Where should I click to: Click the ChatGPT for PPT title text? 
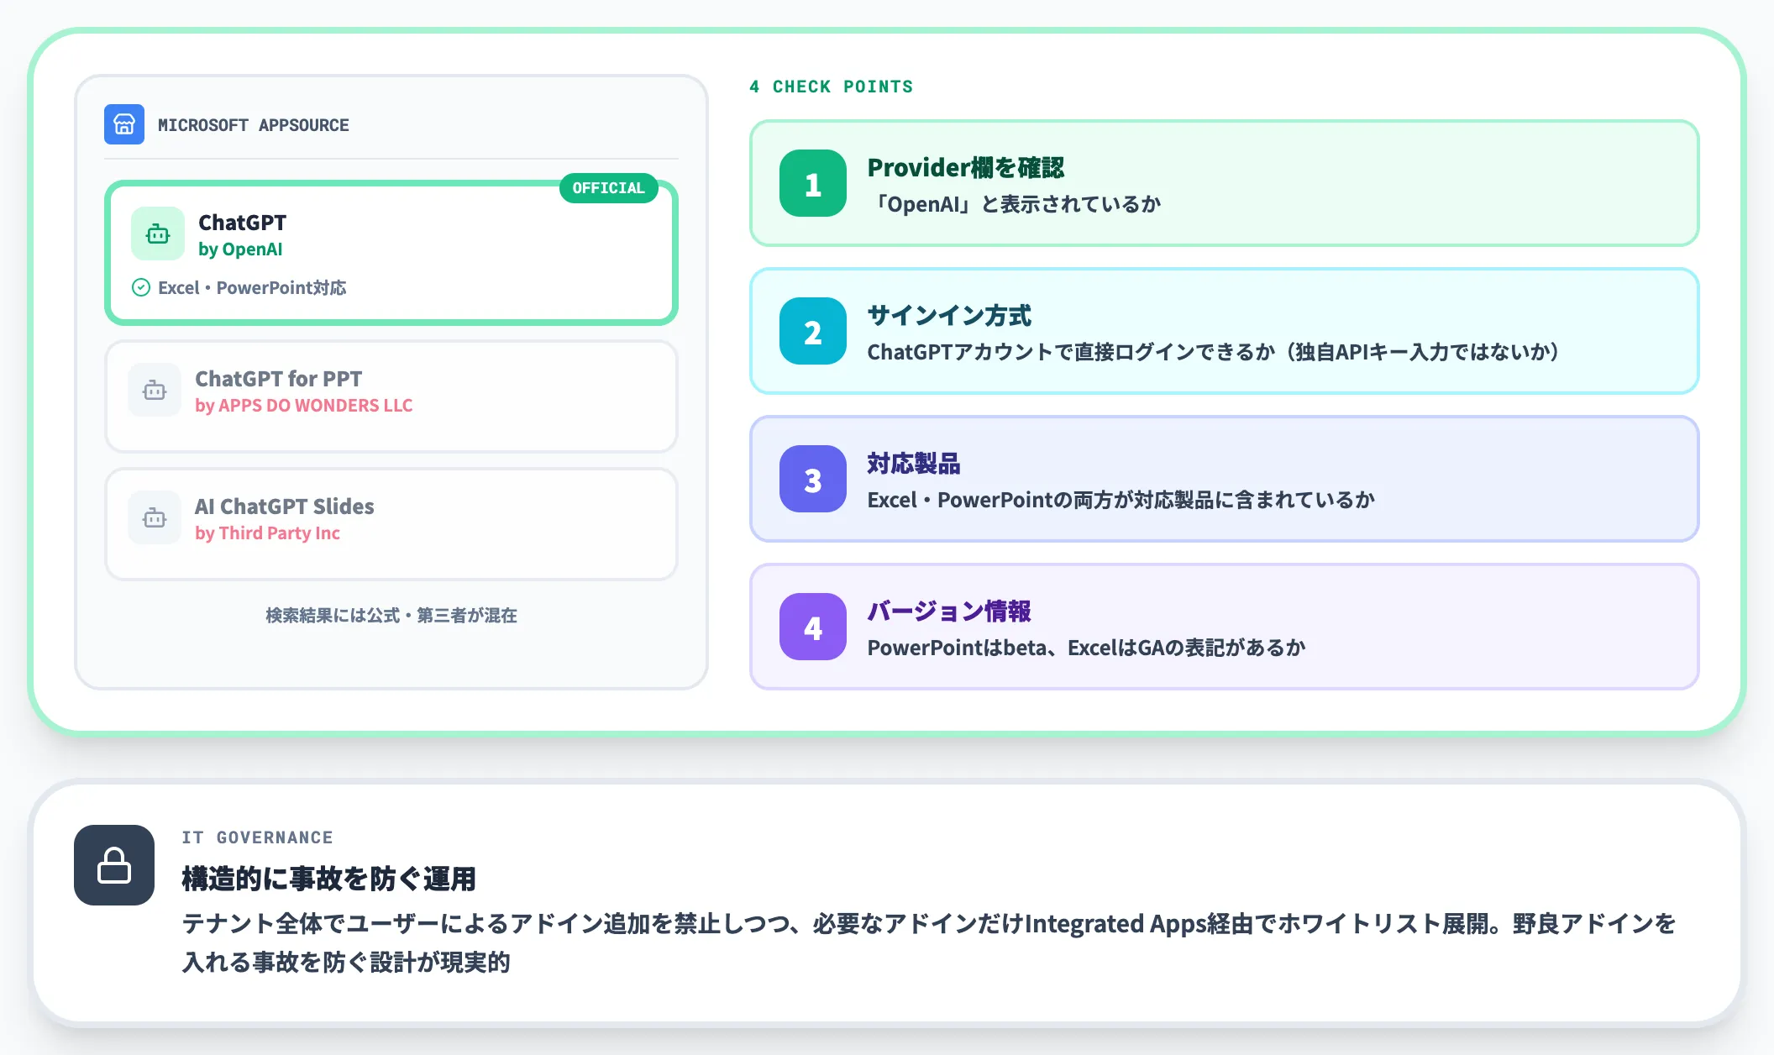279,379
